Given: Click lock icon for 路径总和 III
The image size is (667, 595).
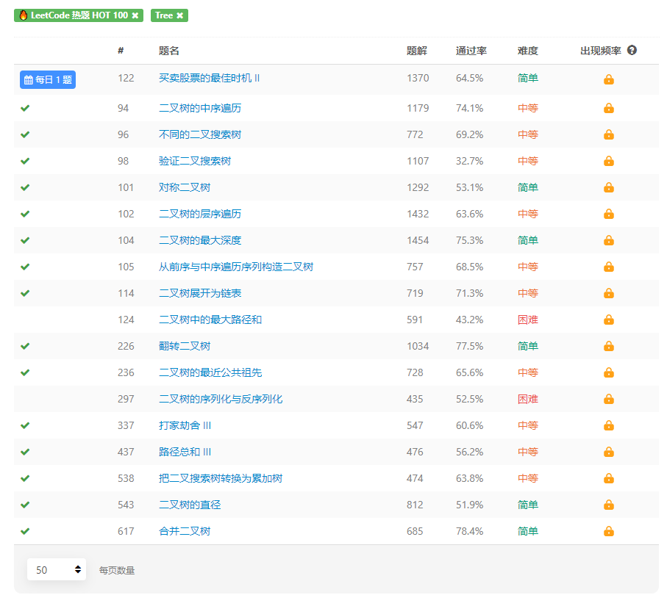Looking at the screenshot, I should pos(609,452).
